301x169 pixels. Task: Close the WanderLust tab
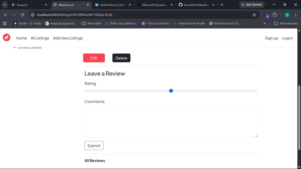coord(88,5)
